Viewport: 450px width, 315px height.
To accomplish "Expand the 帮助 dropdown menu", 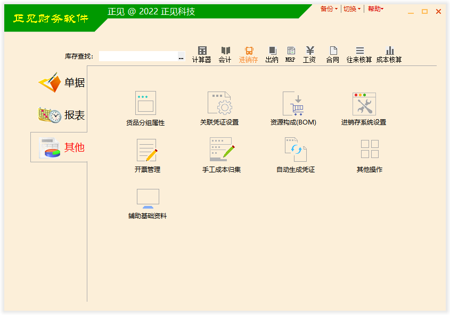I will click(375, 9).
